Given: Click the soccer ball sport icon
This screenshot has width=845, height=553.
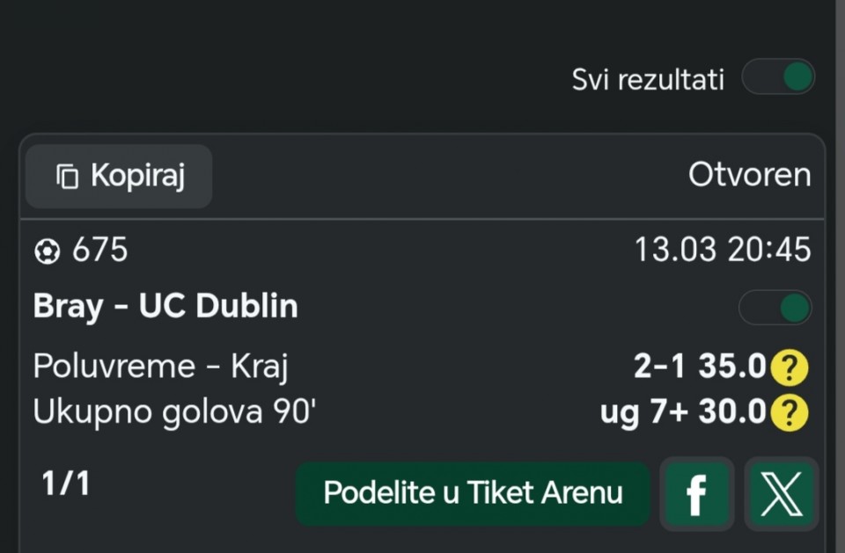Looking at the screenshot, I should click(47, 252).
